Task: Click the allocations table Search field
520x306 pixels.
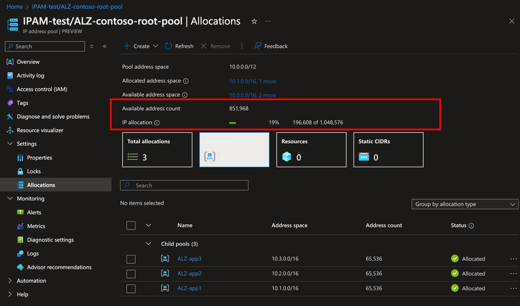Action: [184, 185]
